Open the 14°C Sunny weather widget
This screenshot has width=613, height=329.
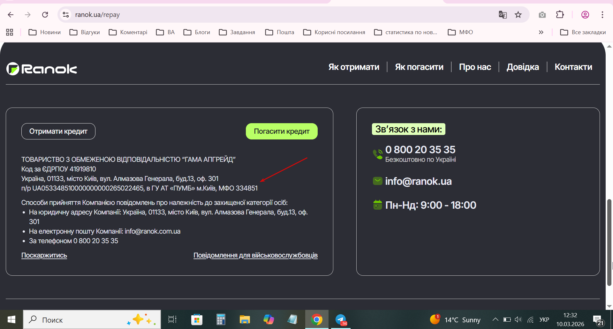pos(455,319)
